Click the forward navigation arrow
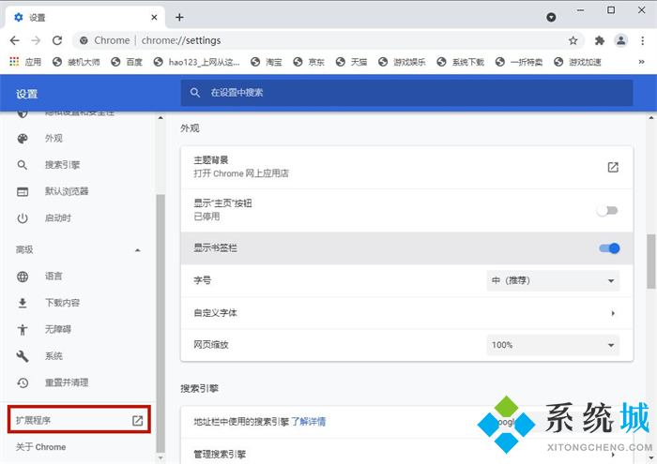Image resolution: width=657 pixels, height=464 pixels. tap(36, 40)
